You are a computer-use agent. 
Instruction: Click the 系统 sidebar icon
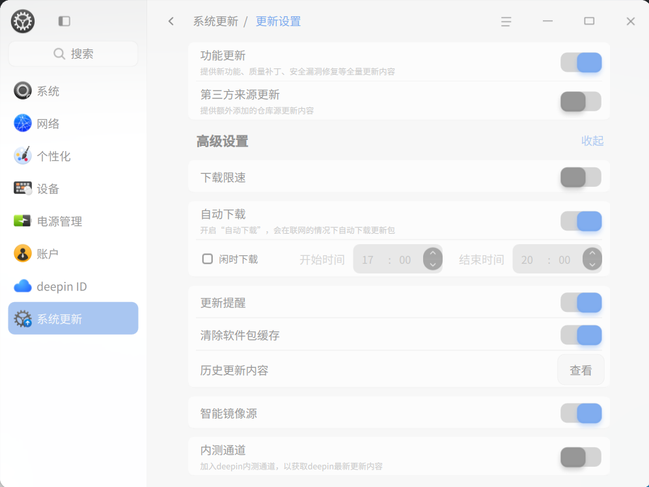[22, 90]
